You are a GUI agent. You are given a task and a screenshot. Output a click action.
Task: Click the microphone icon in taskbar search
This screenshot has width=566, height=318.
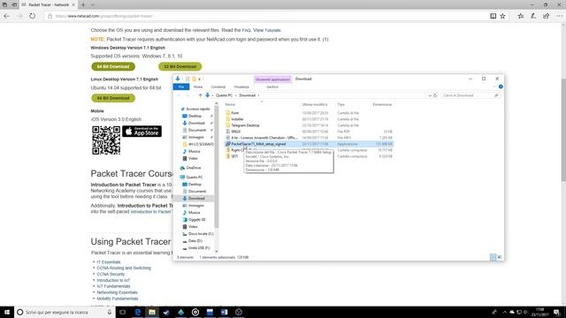(x=110, y=312)
